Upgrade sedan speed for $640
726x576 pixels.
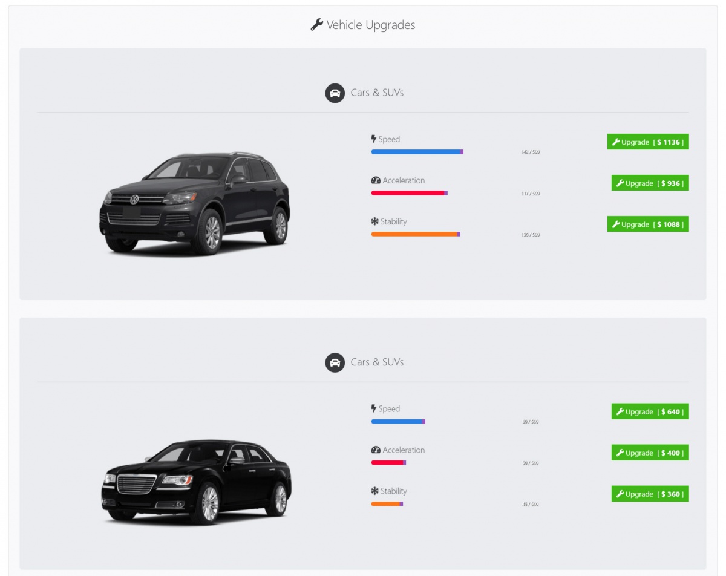coord(650,412)
